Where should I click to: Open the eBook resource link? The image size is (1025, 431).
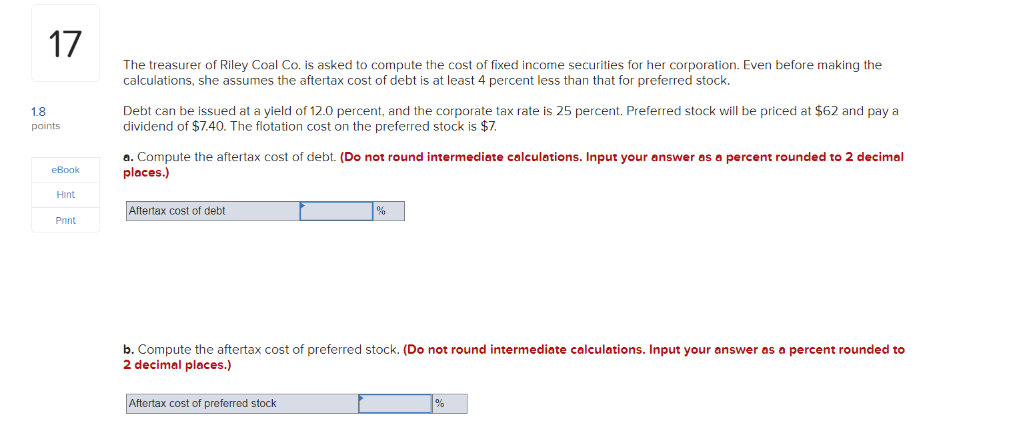pyautogui.click(x=65, y=169)
